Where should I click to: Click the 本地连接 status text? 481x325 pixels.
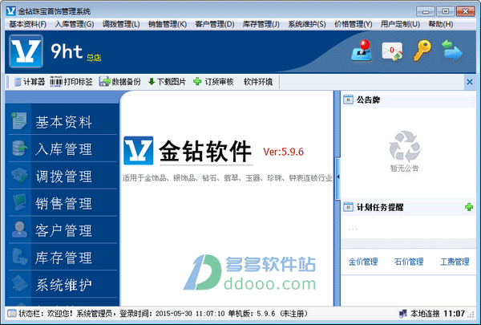425,314
